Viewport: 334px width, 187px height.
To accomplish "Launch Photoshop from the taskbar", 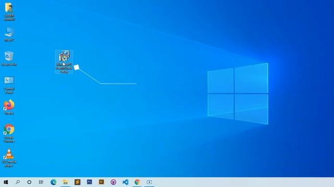I will pyautogui.click(x=89, y=182).
